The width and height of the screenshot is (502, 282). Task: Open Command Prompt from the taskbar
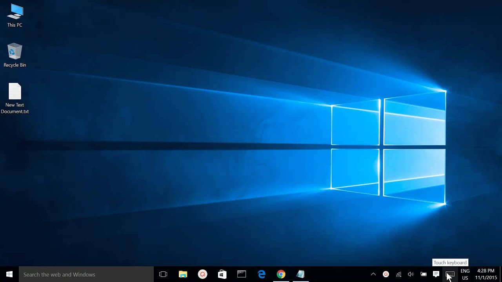(242, 274)
